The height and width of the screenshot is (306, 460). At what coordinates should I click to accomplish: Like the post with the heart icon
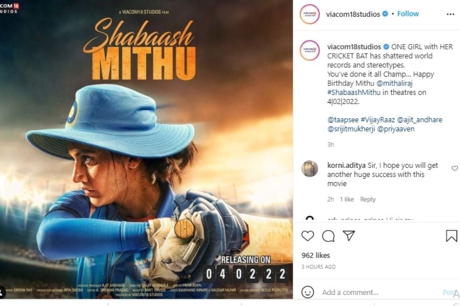(x=308, y=236)
